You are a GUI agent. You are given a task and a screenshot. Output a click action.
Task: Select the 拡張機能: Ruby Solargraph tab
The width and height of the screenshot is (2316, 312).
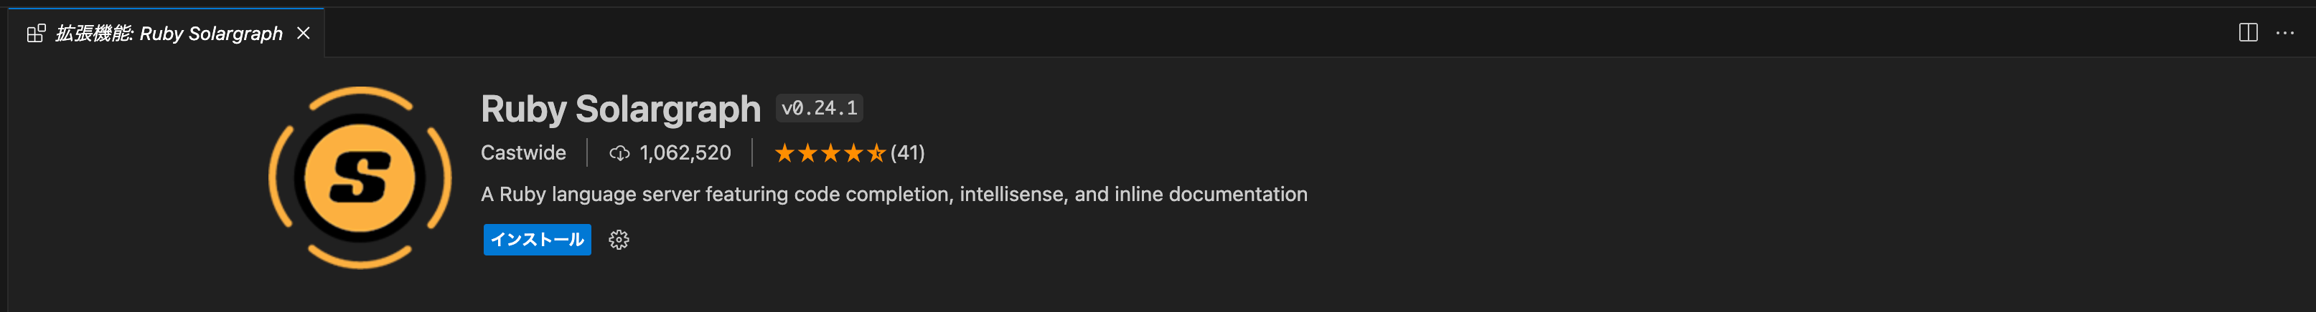point(168,34)
